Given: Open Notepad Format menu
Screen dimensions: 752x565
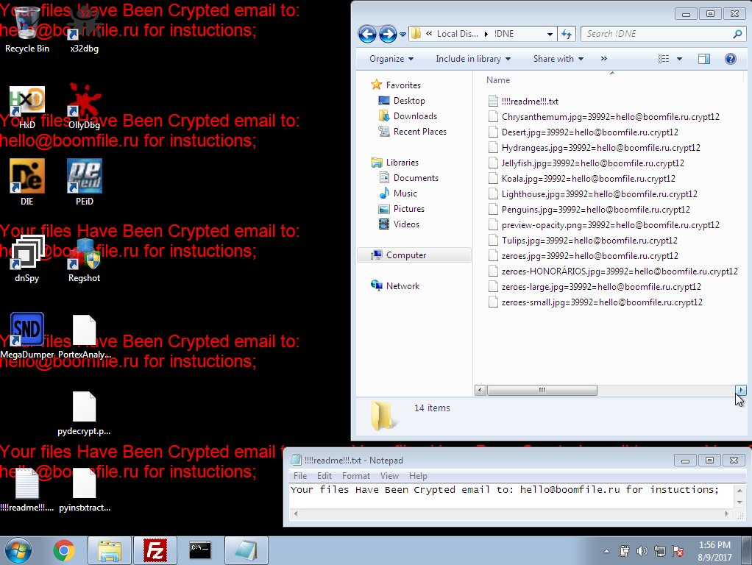Looking at the screenshot, I should (356, 476).
